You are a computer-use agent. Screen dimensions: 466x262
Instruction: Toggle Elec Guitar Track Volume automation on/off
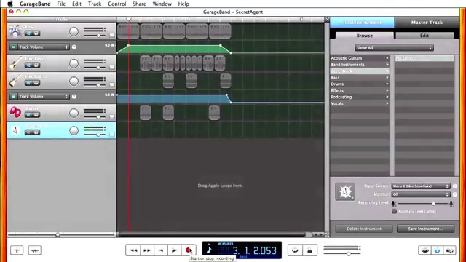click(13, 96)
